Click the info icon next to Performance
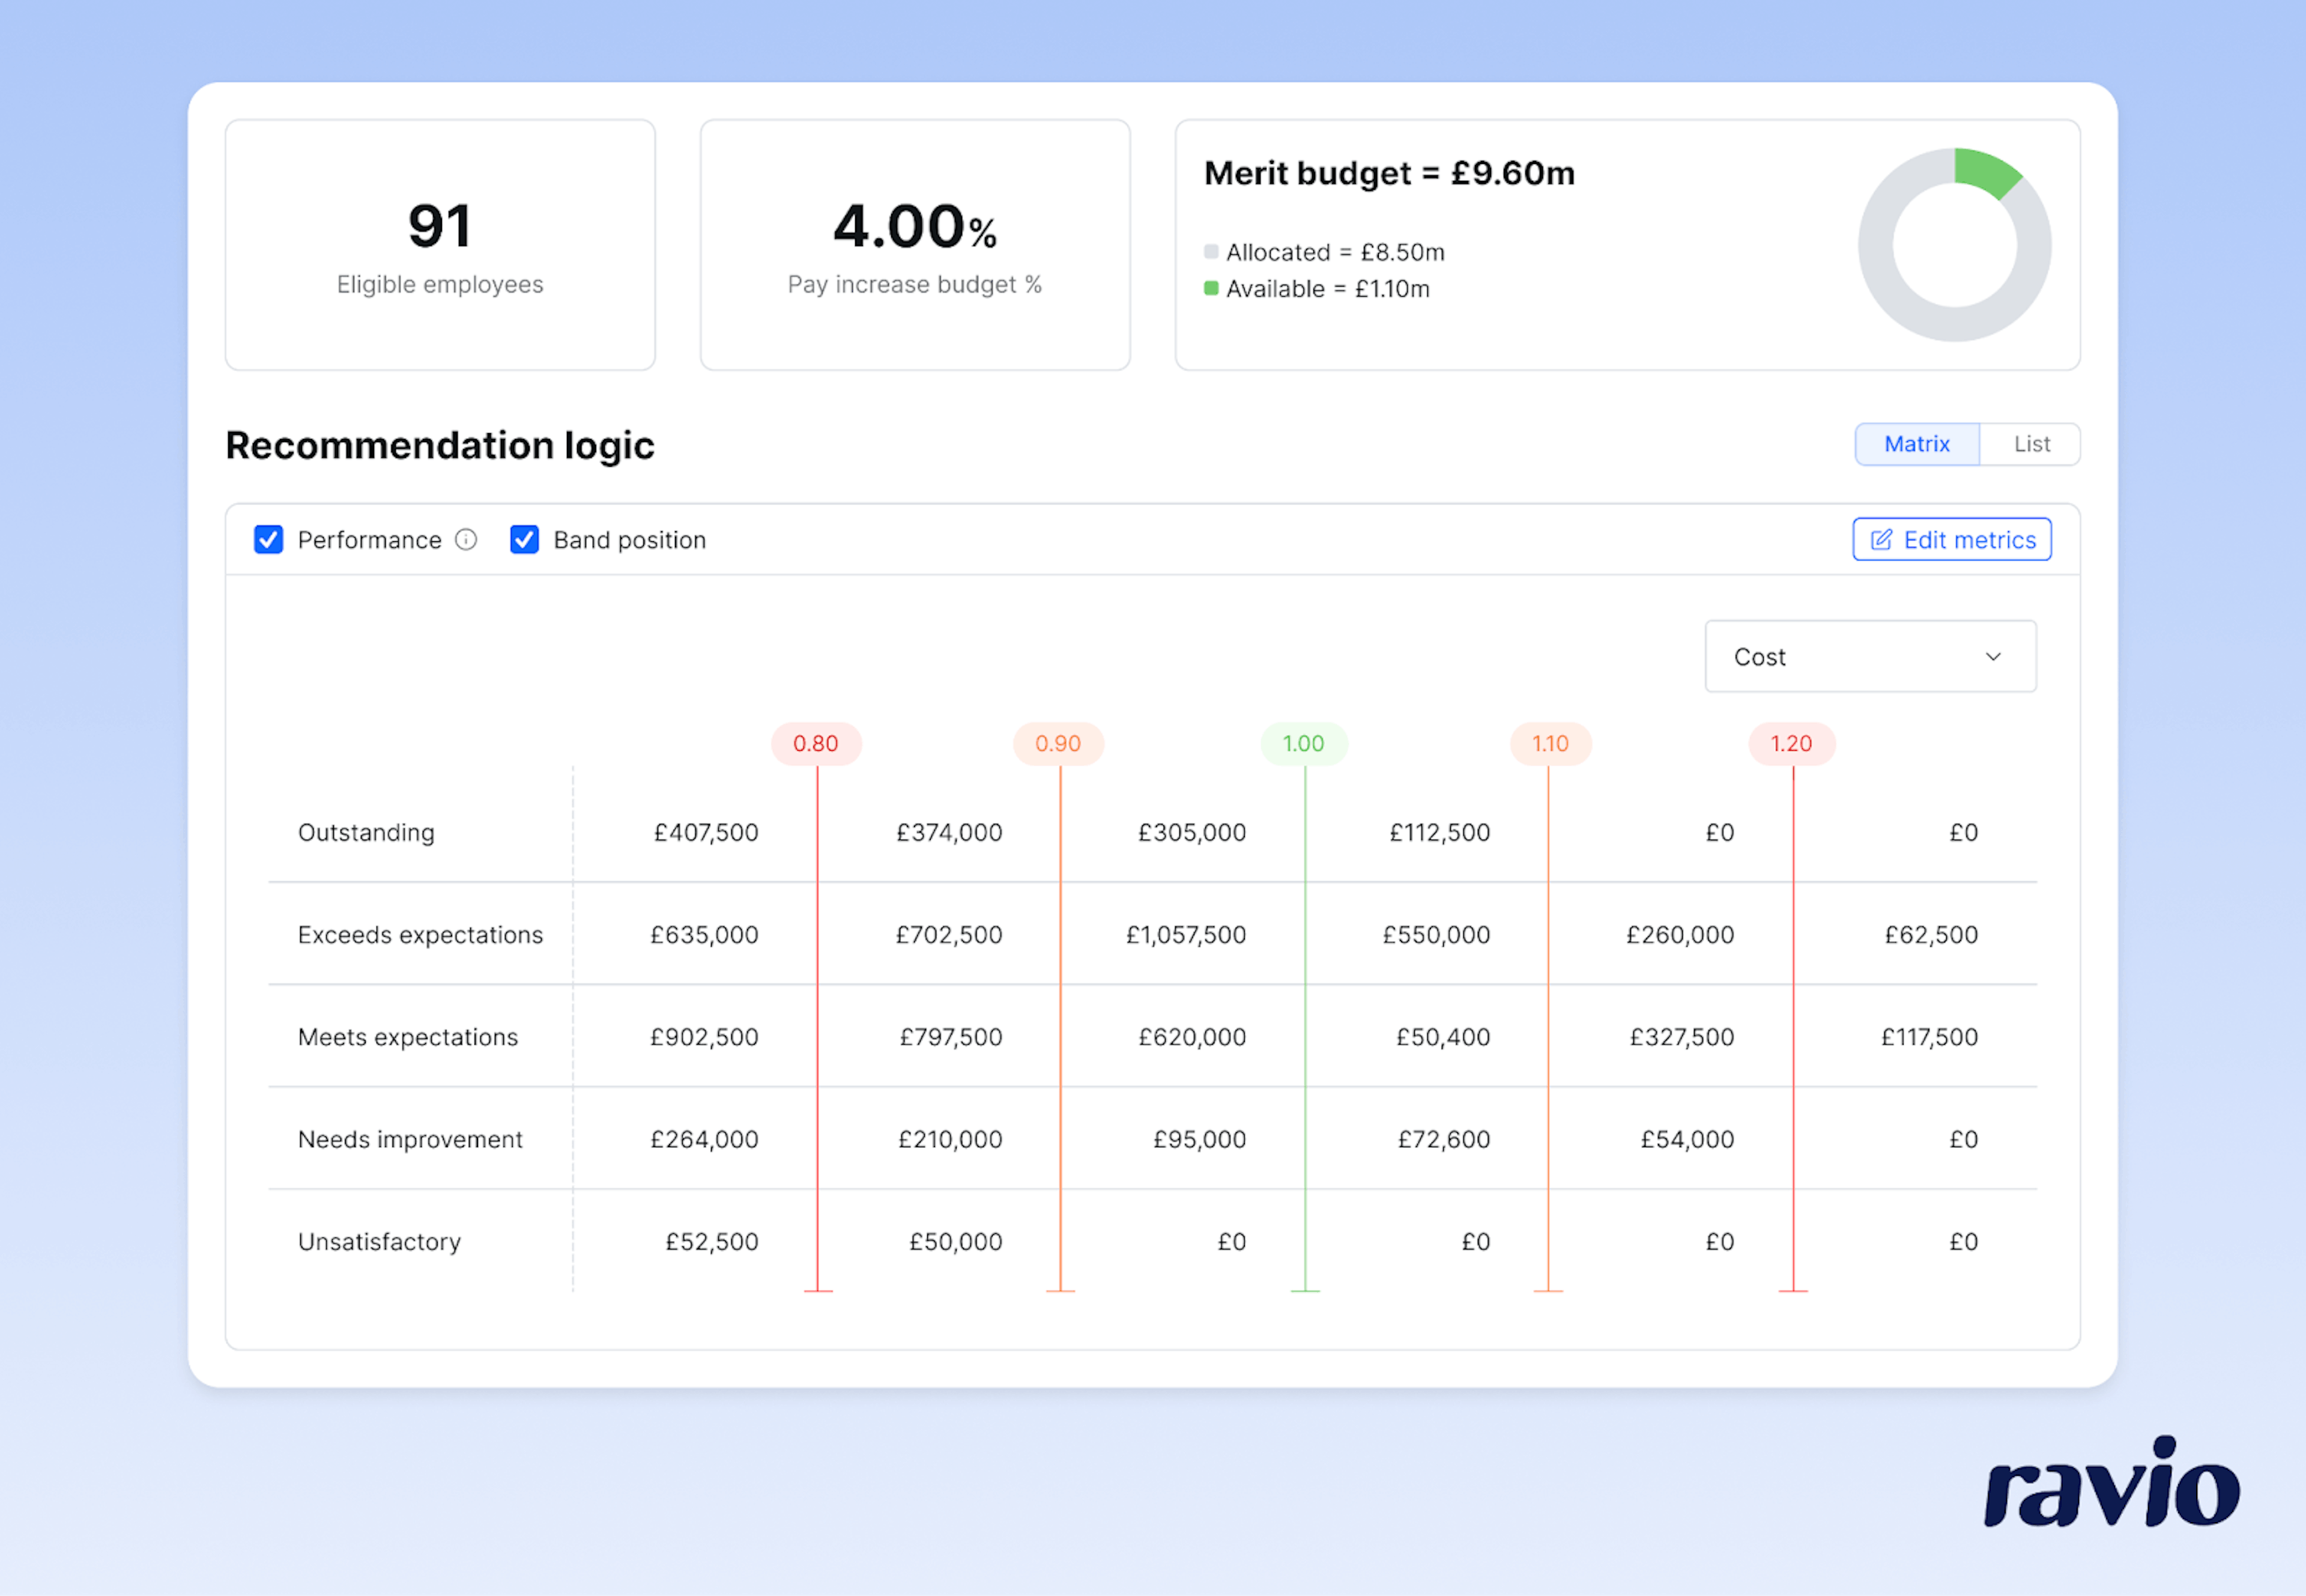Viewport: 2306px width, 1596px height. [466, 540]
